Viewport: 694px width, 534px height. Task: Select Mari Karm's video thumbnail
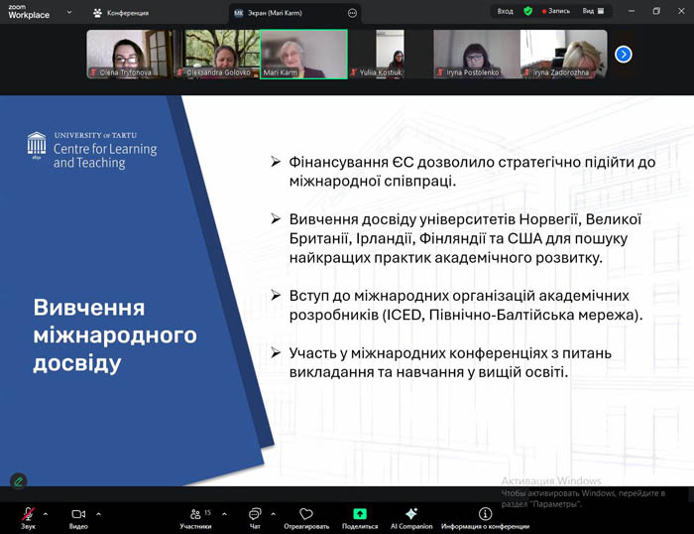click(x=303, y=54)
